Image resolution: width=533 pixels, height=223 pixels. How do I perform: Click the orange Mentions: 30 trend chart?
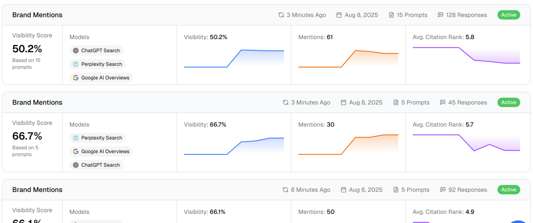348,145
